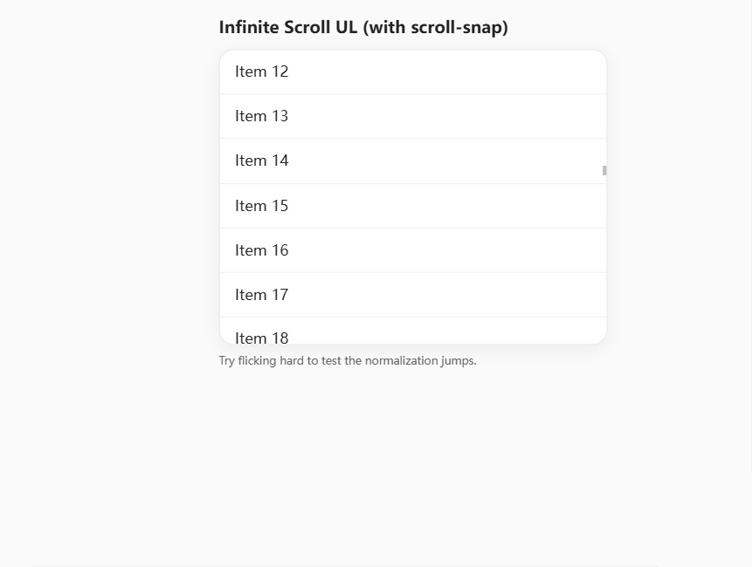
Task: Click '(with scroll-snap)' in the heading
Action: coord(435,27)
